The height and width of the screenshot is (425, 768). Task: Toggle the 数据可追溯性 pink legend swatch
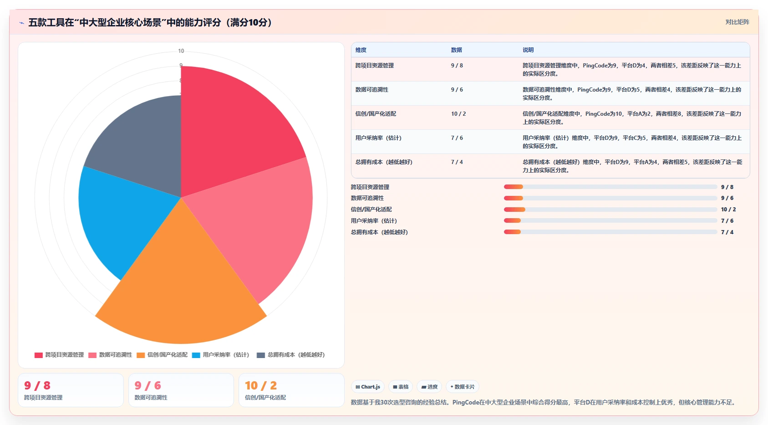[92, 355]
